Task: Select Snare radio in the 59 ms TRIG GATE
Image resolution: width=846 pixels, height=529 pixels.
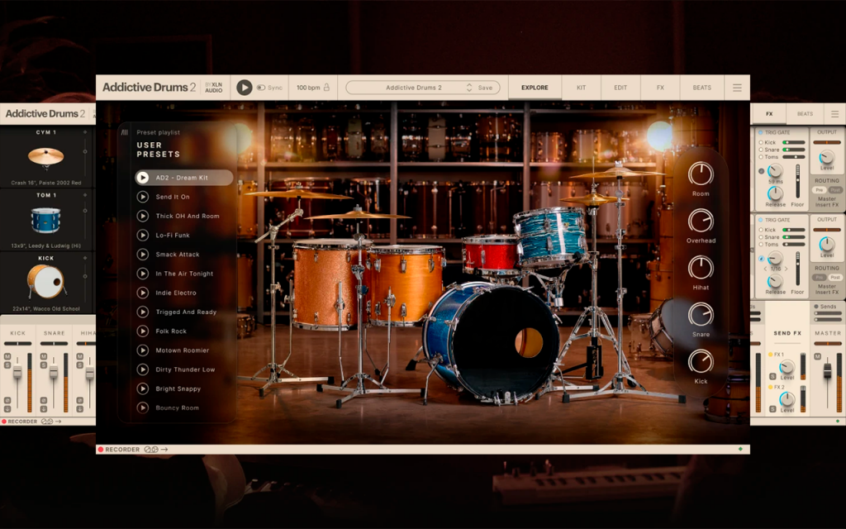Action: pyautogui.click(x=761, y=150)
